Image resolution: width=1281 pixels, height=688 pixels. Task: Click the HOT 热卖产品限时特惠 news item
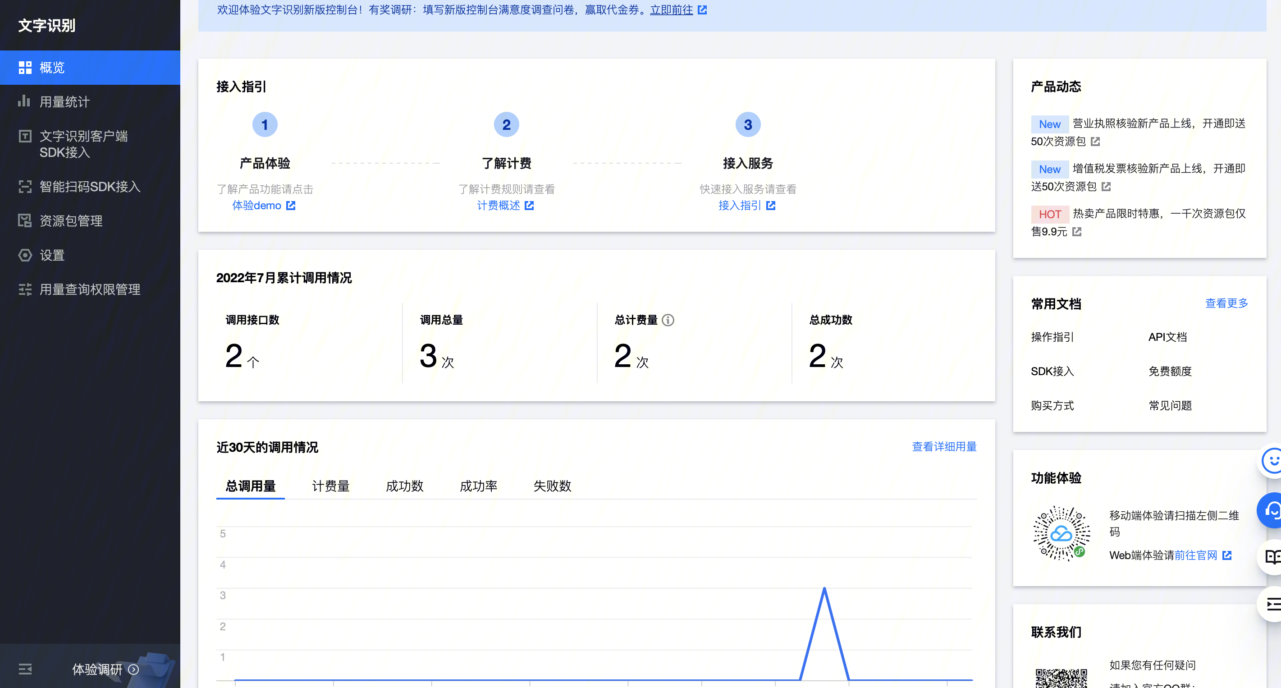1138,222
